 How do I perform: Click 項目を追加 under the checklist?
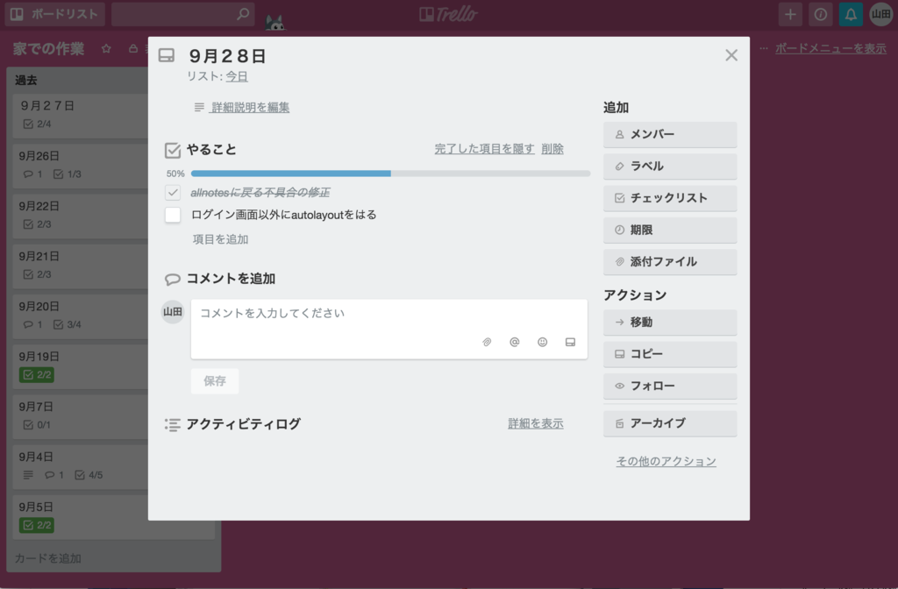tap(220, 239)
